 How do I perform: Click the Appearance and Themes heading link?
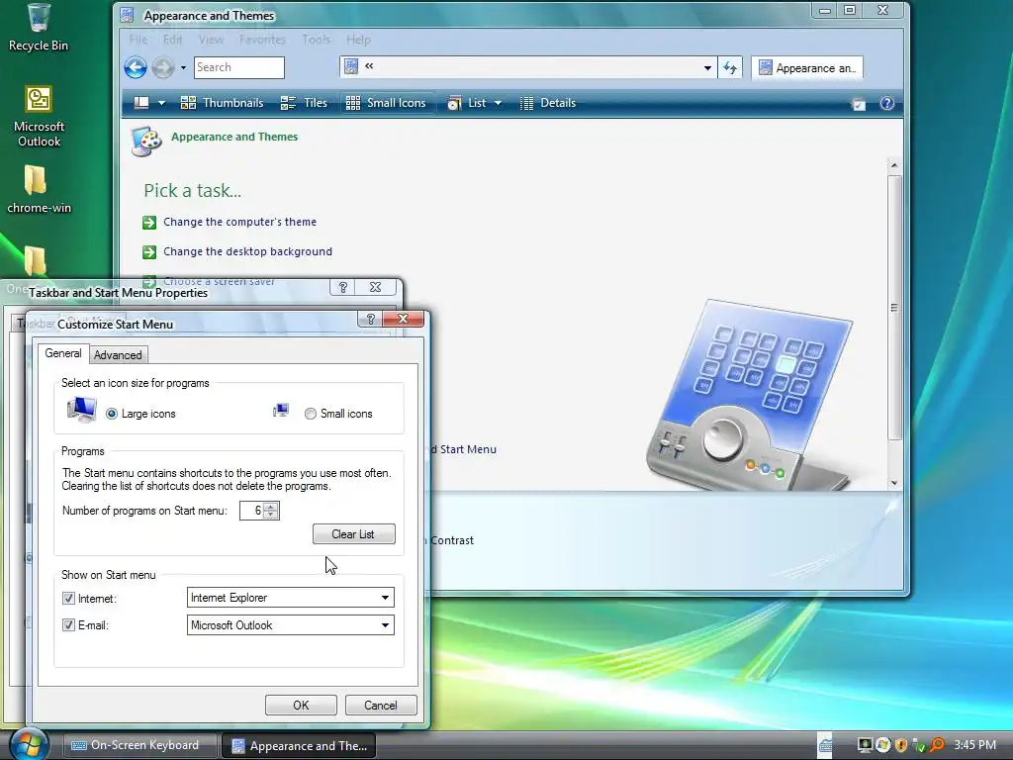(234, 137)
